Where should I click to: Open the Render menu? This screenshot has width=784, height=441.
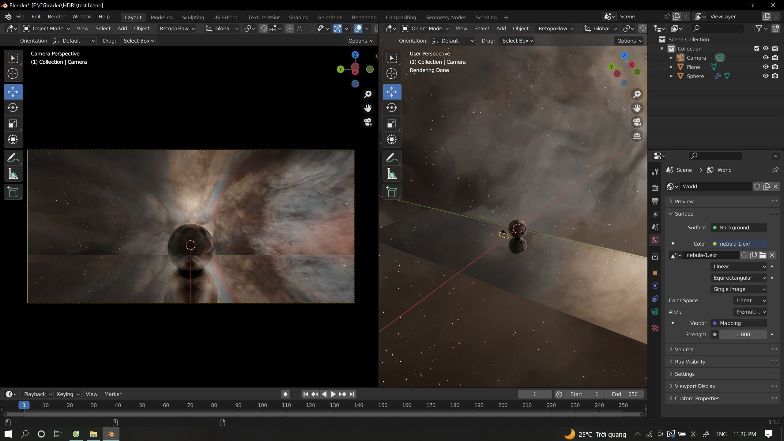56,17
